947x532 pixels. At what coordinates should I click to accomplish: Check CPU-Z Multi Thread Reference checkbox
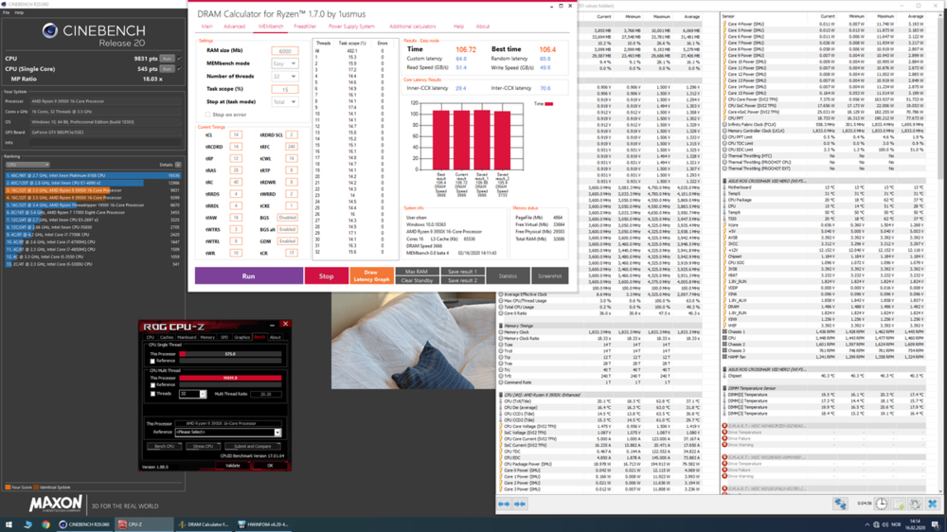152,384
